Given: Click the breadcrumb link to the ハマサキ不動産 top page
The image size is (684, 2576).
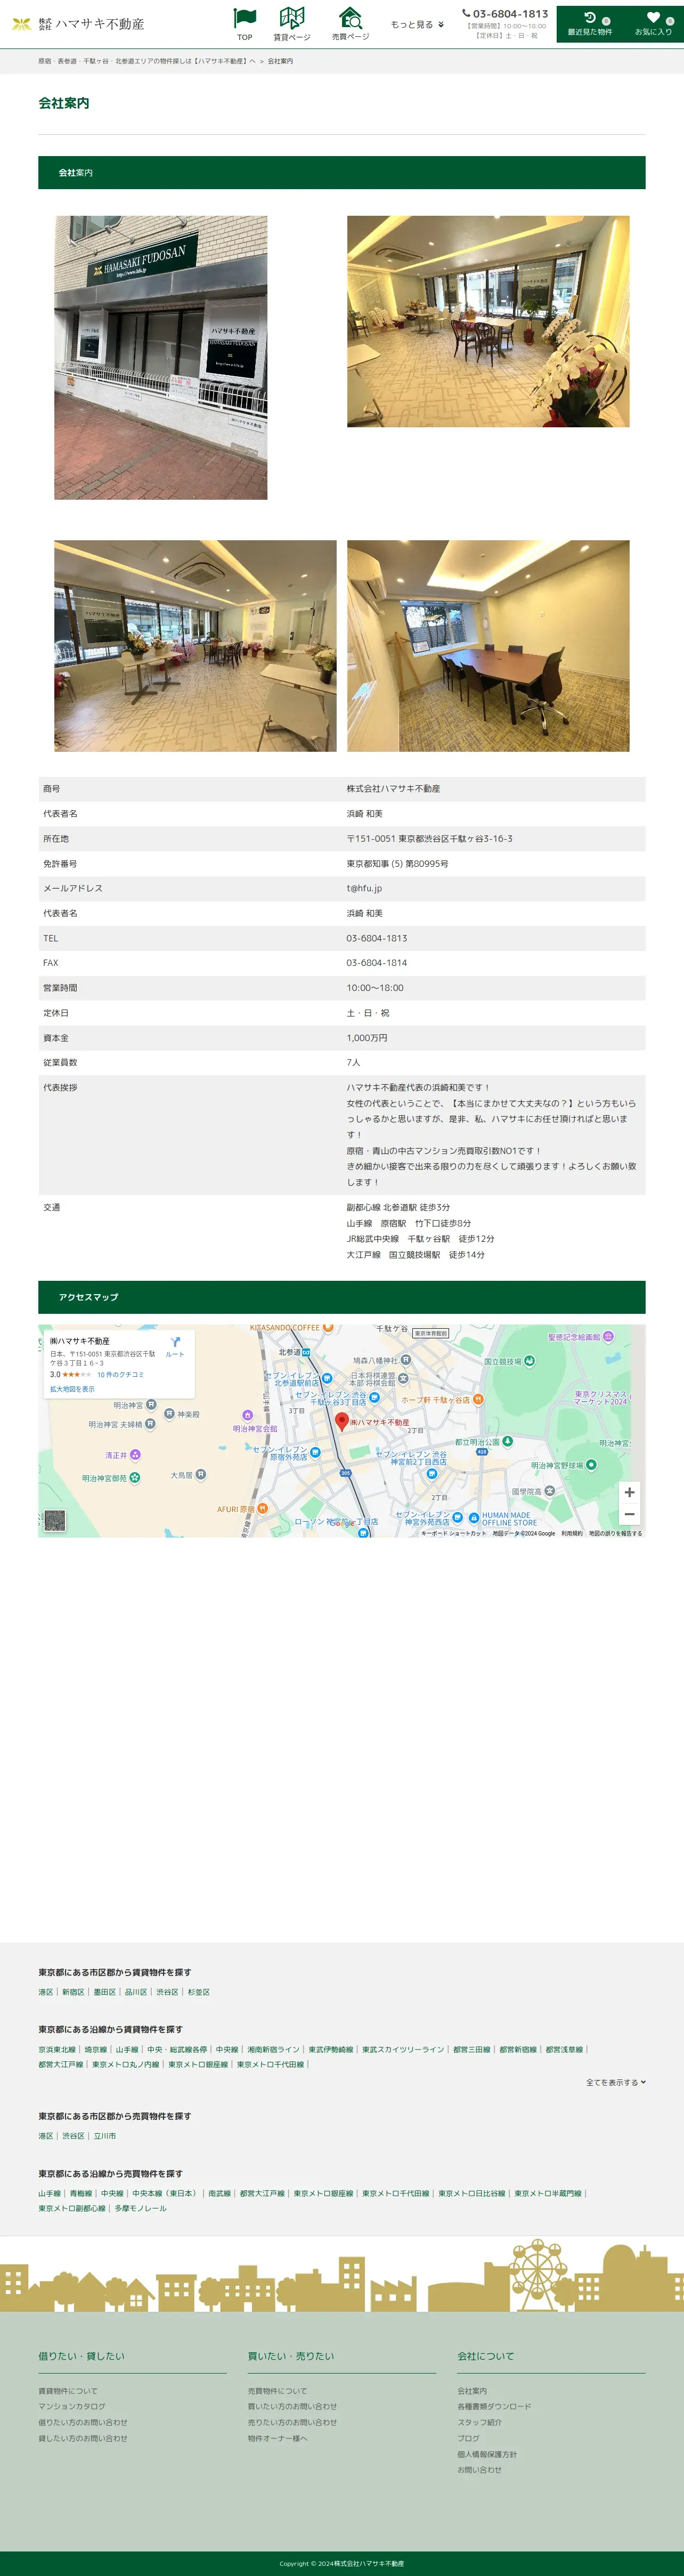Looking at the screenshot, I should (x=147, y=61).
